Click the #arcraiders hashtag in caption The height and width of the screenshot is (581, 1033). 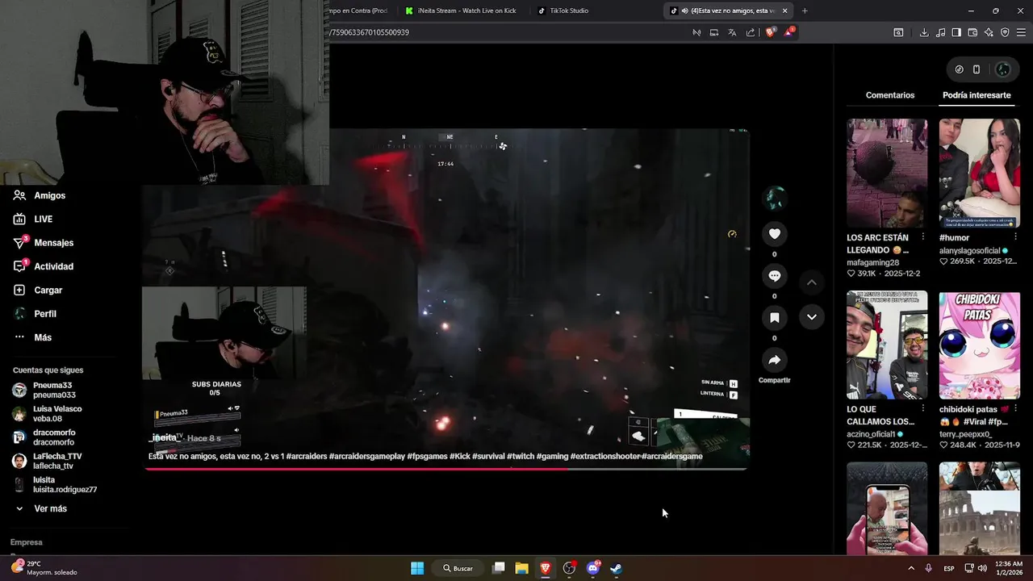306,457
